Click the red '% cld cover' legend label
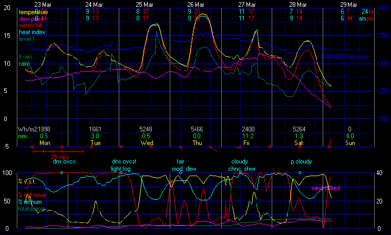Viewport: 391px width, 235px height. pyautogui.click(x=32, y=195)
